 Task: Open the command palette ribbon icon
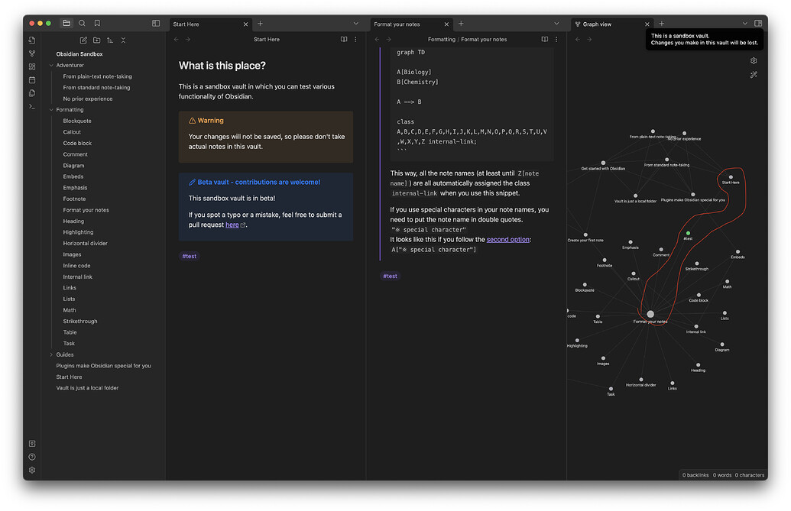pyautogui.click(x=32, y=106)
